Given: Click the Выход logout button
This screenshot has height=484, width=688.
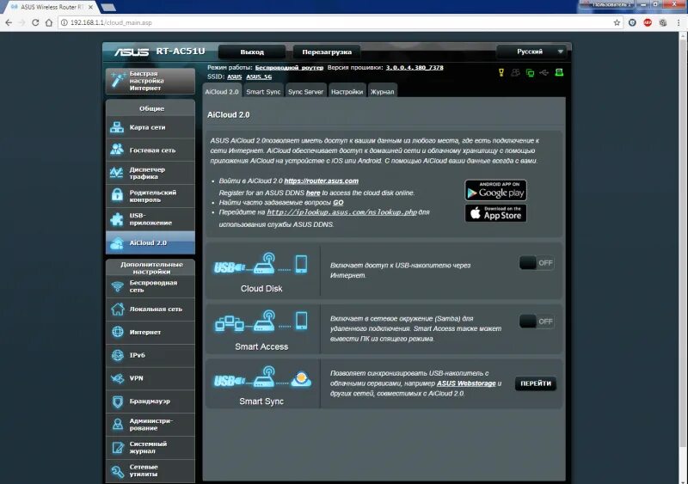Looking at the screenshot, I should click(x=252, y=52).
